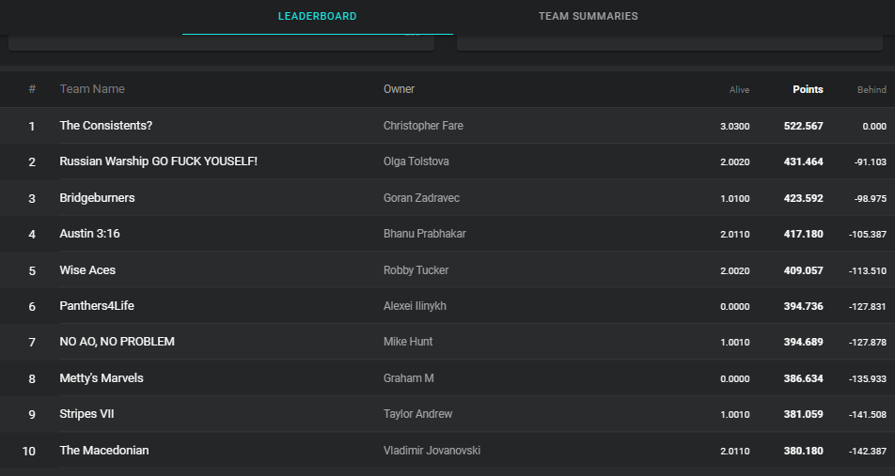Click the behind value -135.933
This screenshot has width=895, height=476.
click(x=868, y=379)
